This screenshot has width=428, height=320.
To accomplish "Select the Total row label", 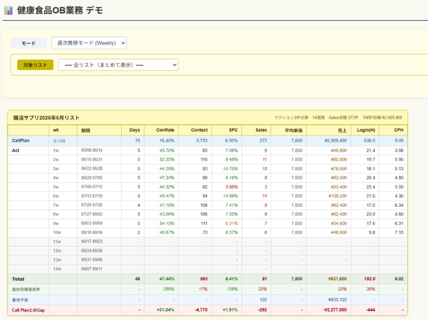I will click(18, 279).
